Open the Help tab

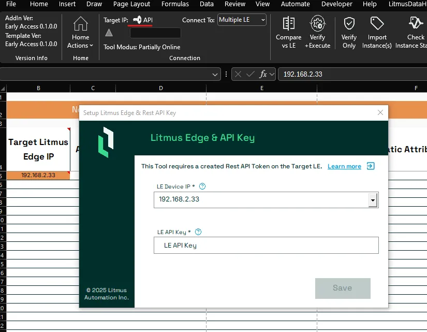370,4
